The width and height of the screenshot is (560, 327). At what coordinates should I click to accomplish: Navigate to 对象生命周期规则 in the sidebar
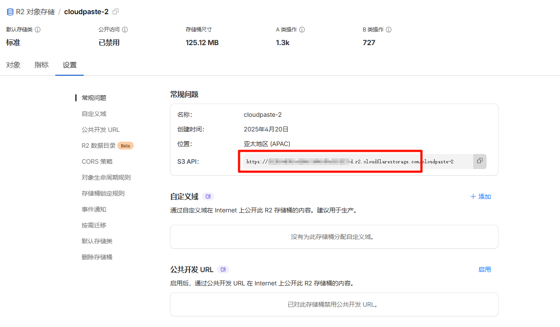point(106,177)
